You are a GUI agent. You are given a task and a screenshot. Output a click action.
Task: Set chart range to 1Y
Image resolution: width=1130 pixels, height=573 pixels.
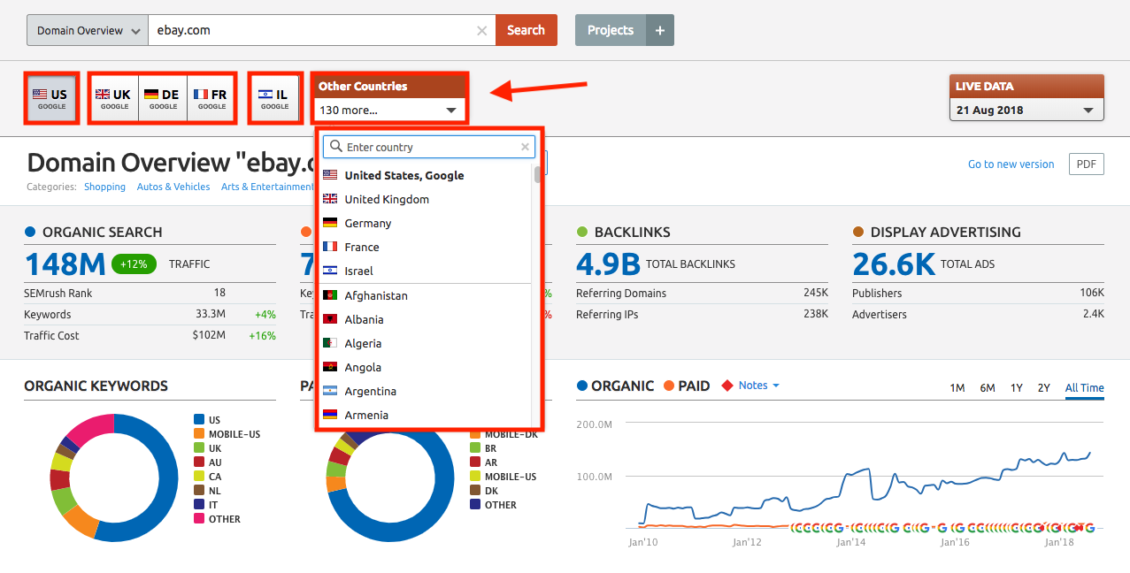coord(1017,387)
